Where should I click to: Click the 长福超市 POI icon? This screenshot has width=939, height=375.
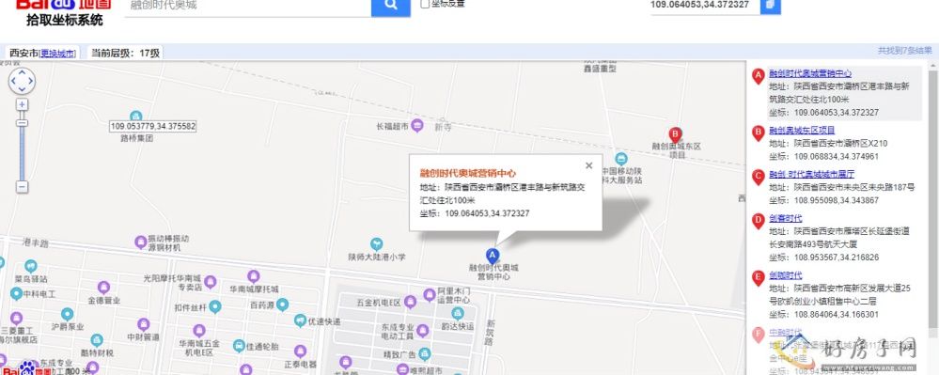point(417,126)
